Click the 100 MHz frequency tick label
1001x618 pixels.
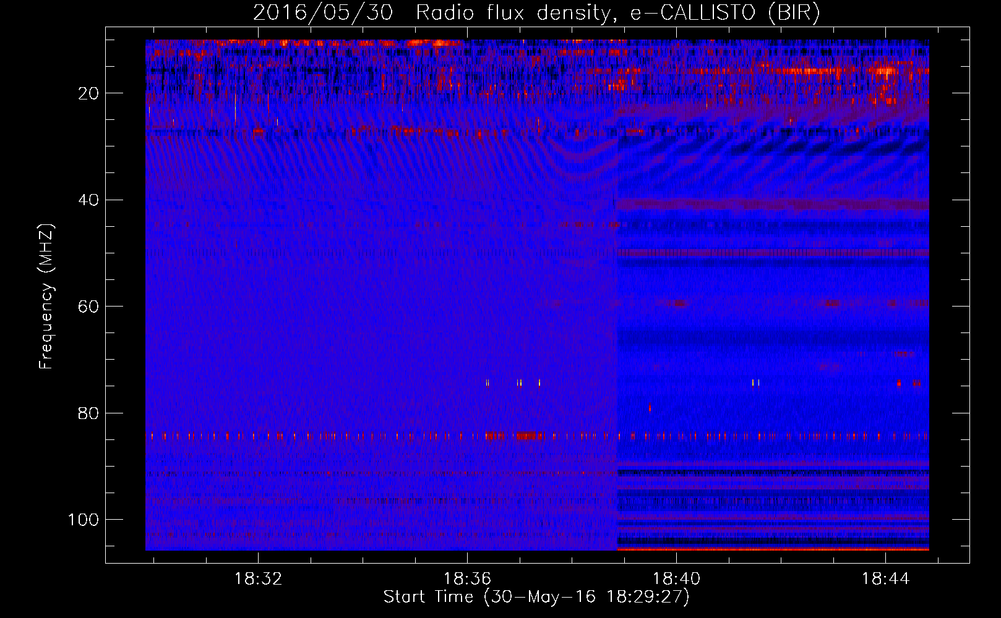point(84,520)
